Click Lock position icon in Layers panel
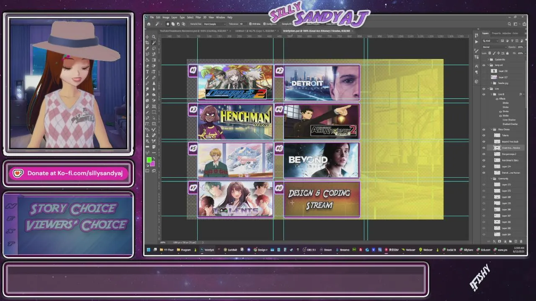 pos(498,53)
